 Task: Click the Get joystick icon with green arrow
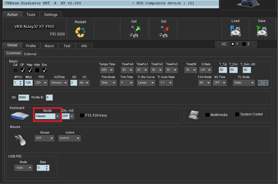pyautogui.click(x=134, y=32)
